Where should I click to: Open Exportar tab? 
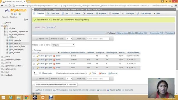click(x=101, y=14)
